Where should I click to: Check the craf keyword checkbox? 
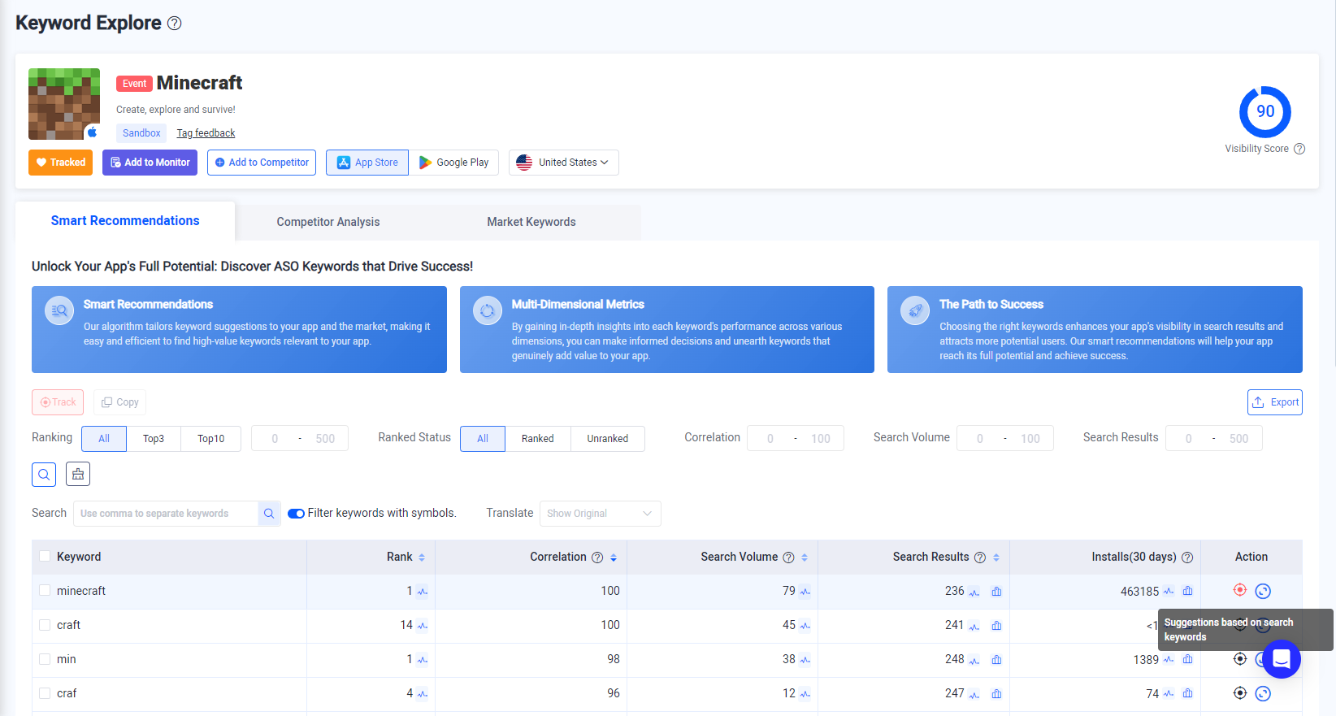(45, 693)
